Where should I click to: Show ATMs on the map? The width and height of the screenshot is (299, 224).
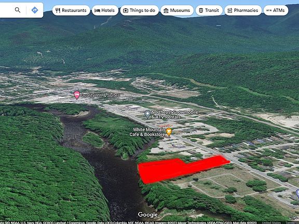pos(276,10)
